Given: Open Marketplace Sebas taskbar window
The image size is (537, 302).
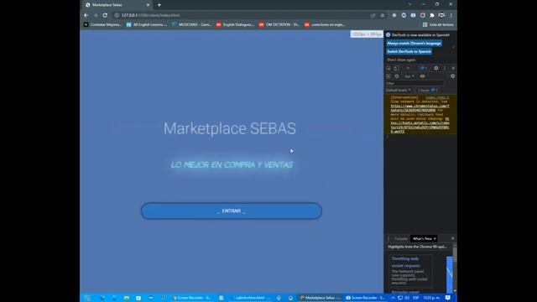Looking at the screenshot, I should tap(320, 298).
